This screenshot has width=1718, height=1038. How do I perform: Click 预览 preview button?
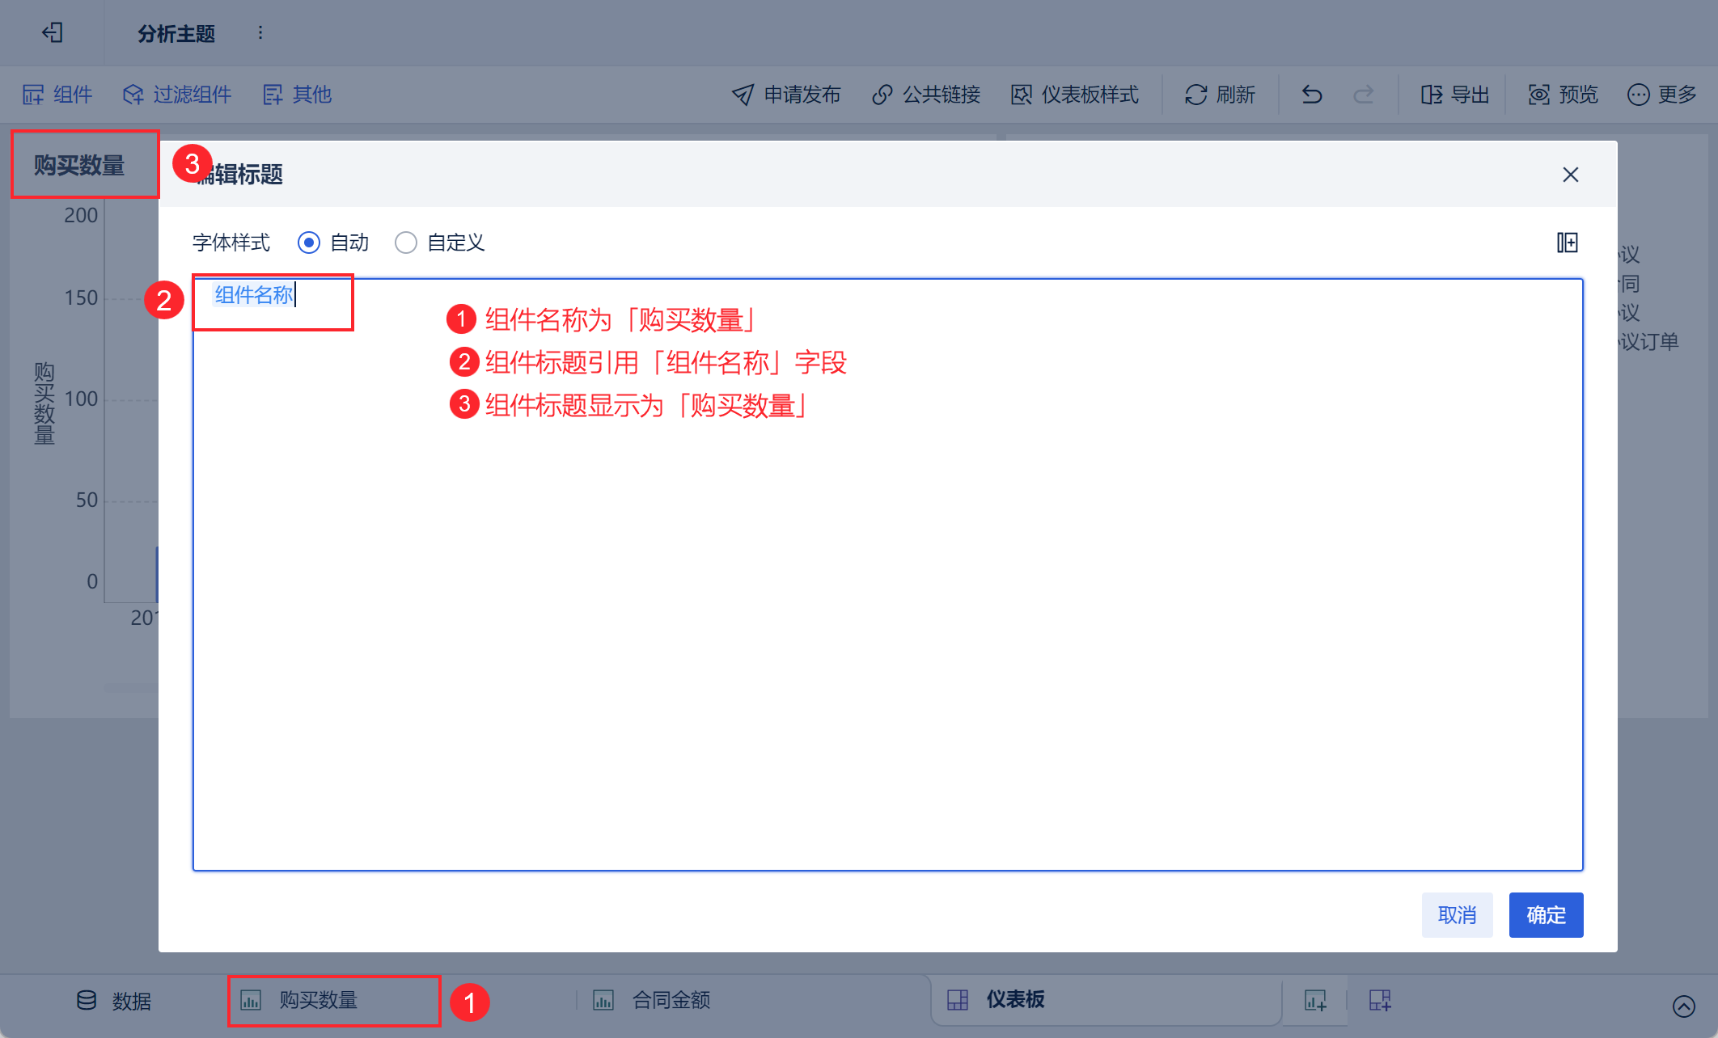pyautogui.click(x=1564, y=95)
